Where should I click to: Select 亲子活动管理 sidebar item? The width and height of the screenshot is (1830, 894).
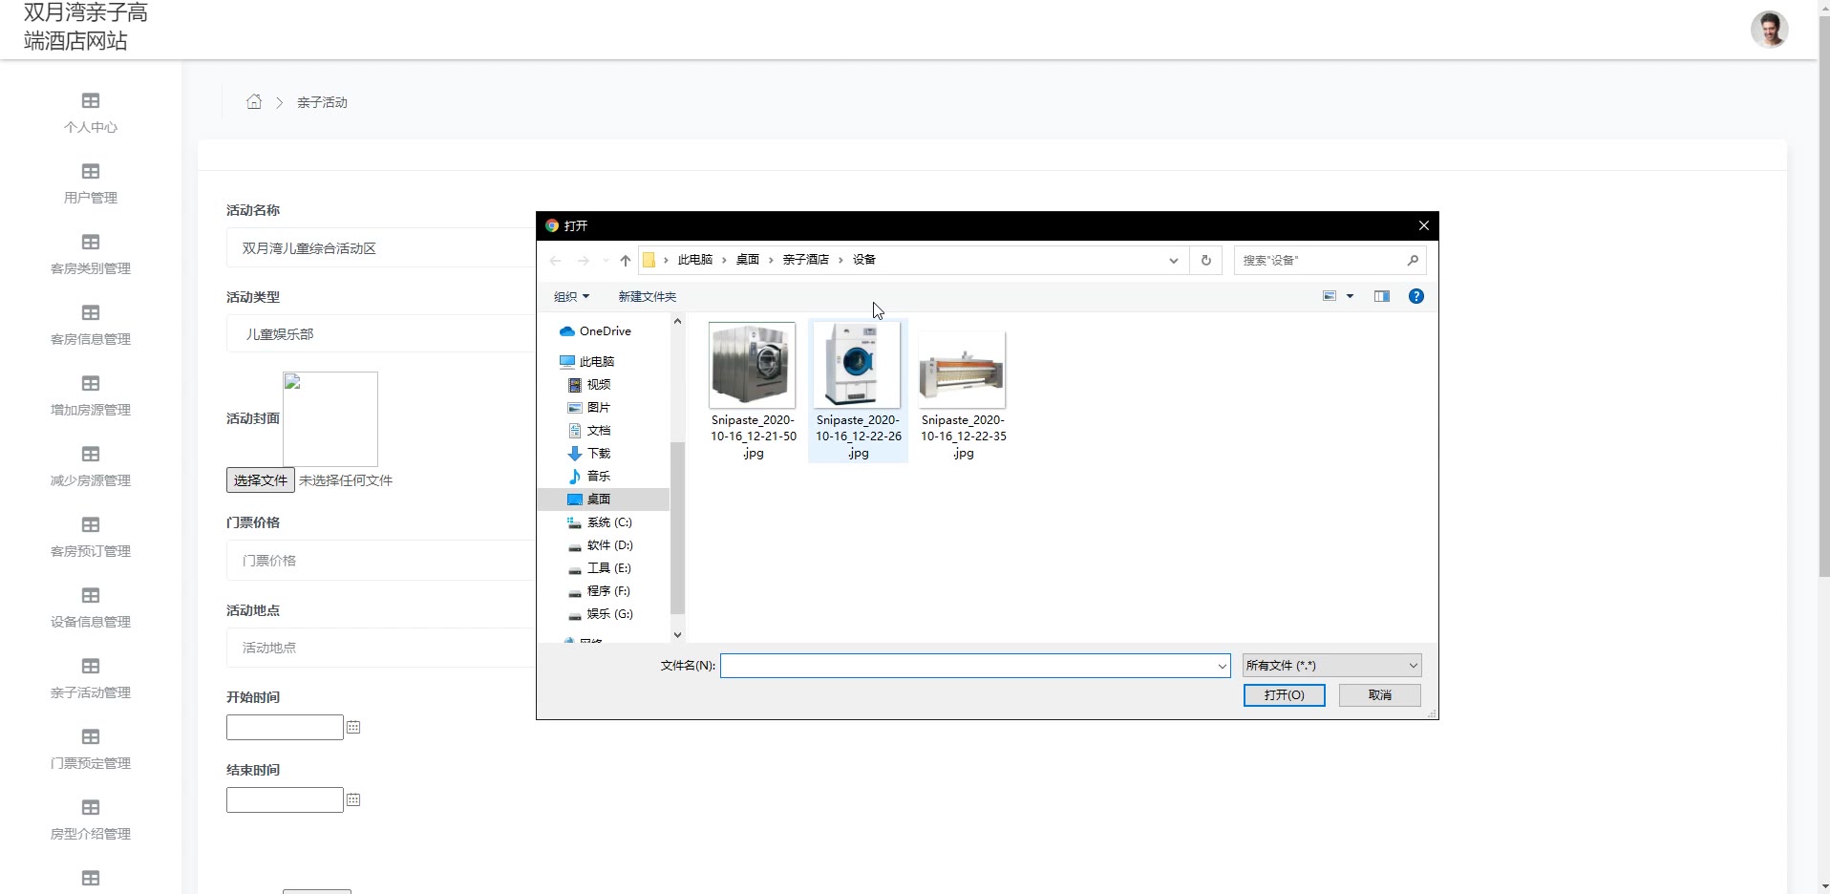coord(91,679)
